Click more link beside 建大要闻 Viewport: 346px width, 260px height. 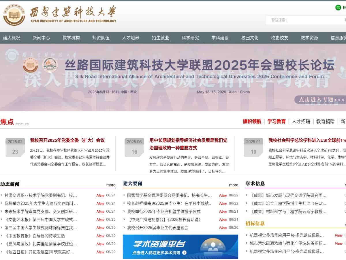(234, 185)
